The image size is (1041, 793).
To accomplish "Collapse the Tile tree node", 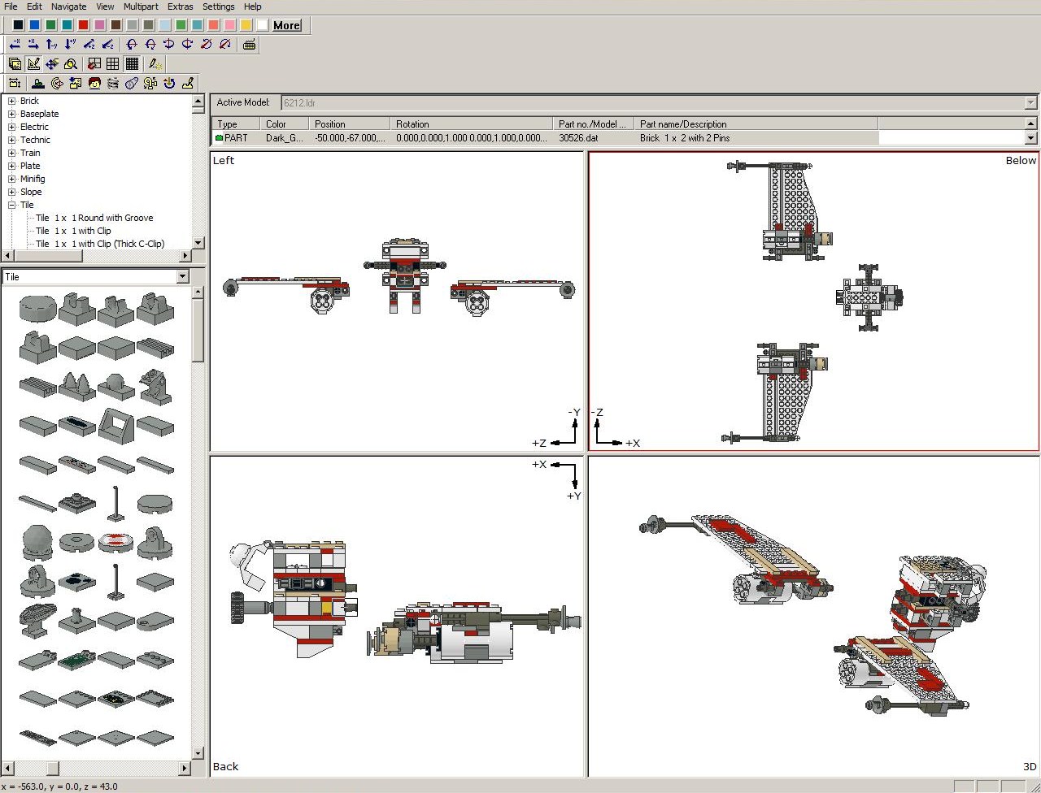I will (x=12, y=205).
